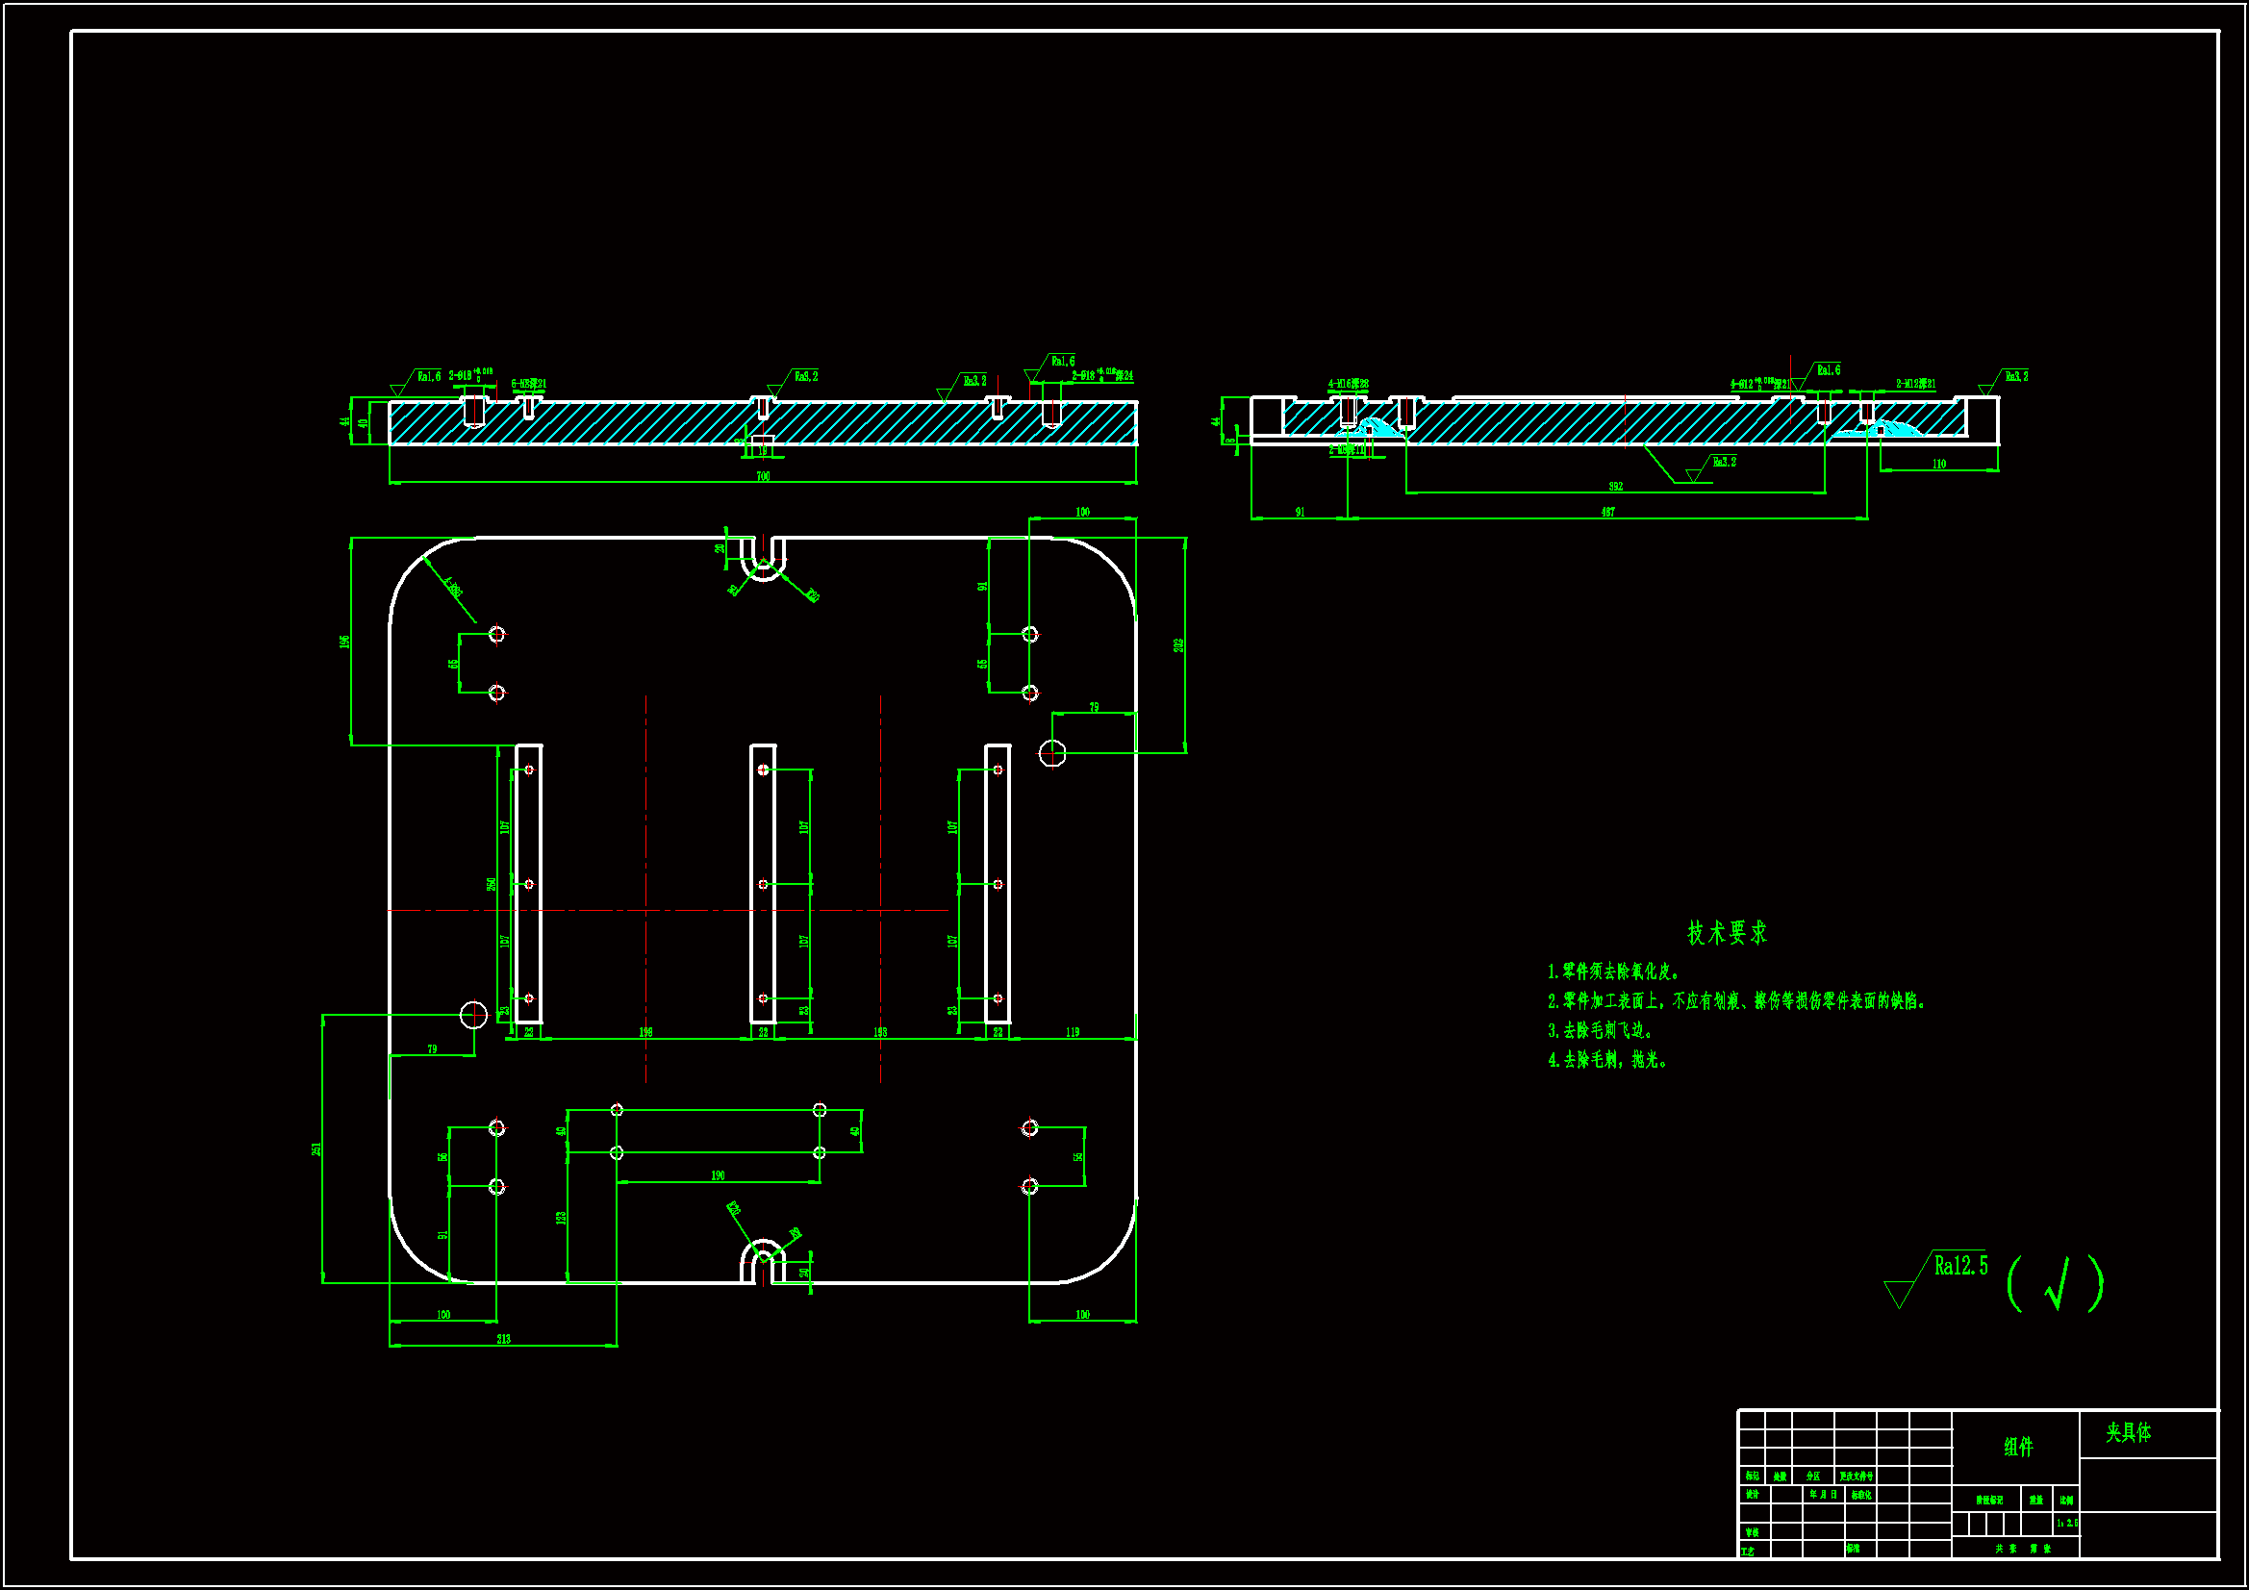Select the 技术要求 heading text

(1727, 933)
